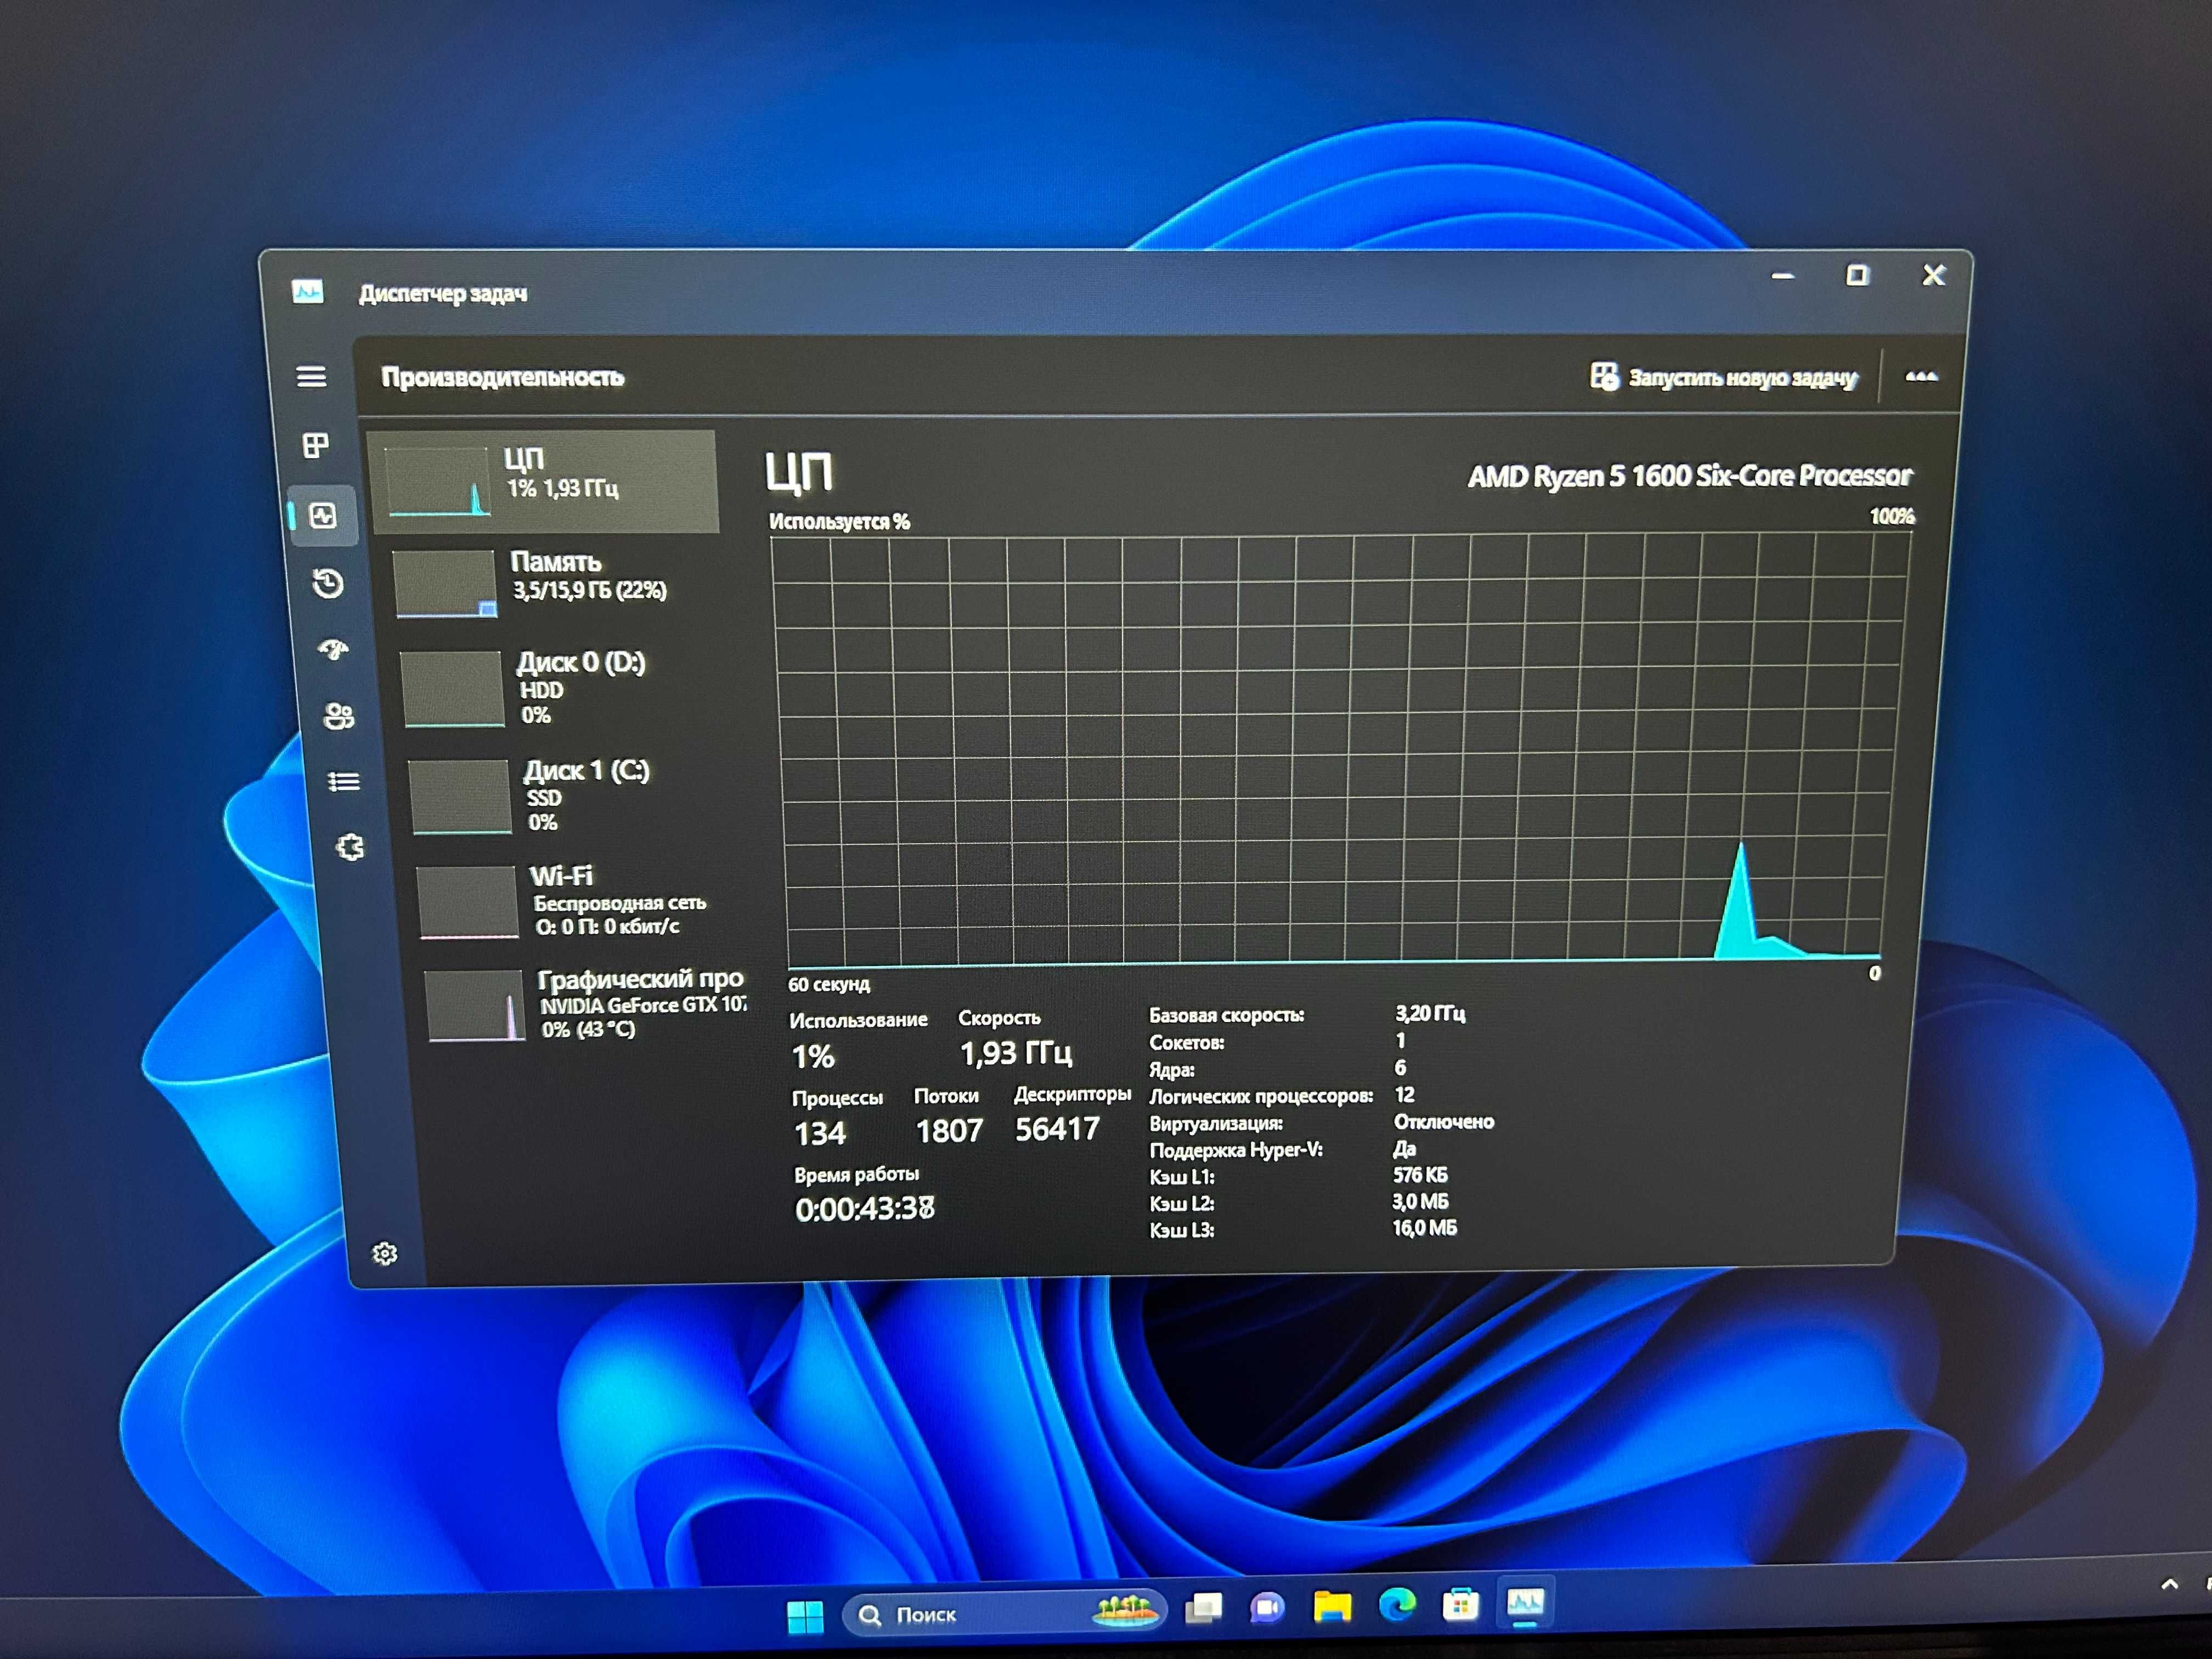Open the Chat app on taskbar
2212x1659 pixels.
coord(1267,1608)
